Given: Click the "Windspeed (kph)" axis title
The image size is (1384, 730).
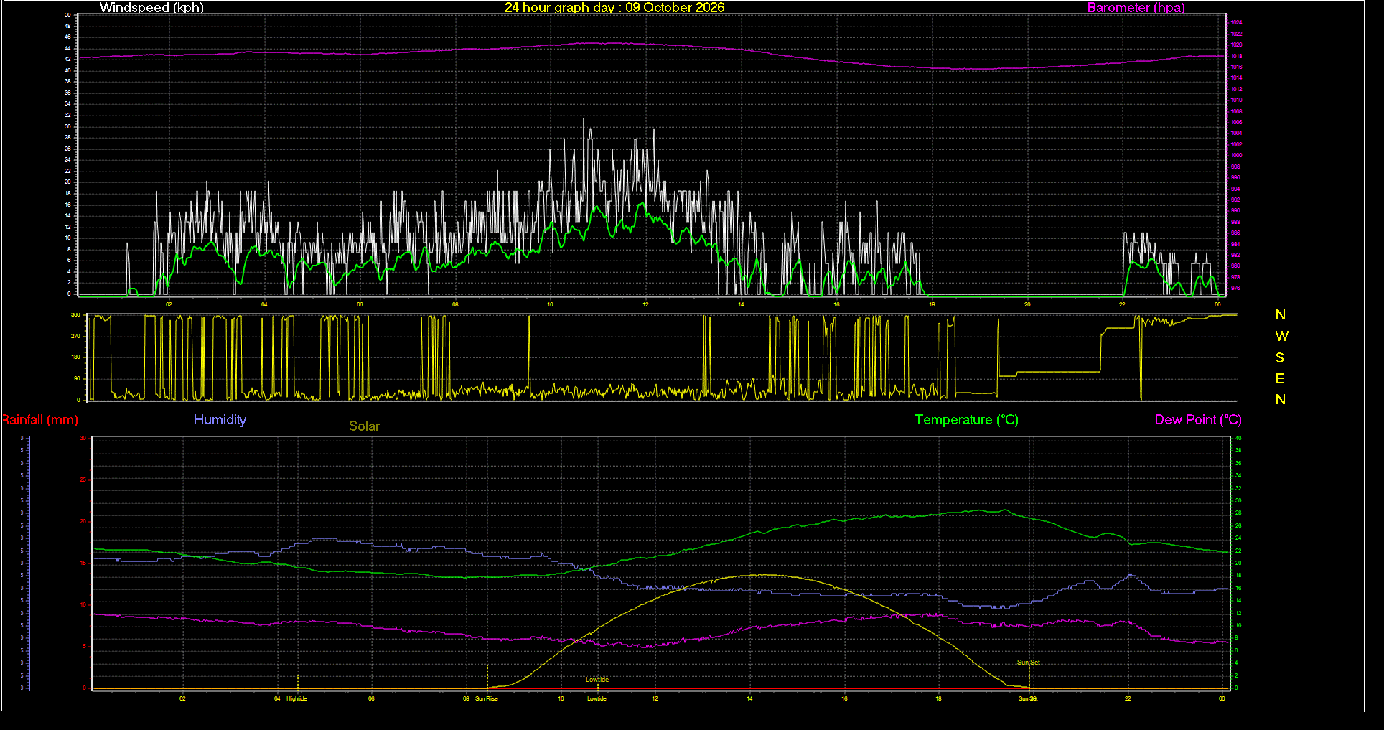Looking at the screenshot, I should (151, 7).
